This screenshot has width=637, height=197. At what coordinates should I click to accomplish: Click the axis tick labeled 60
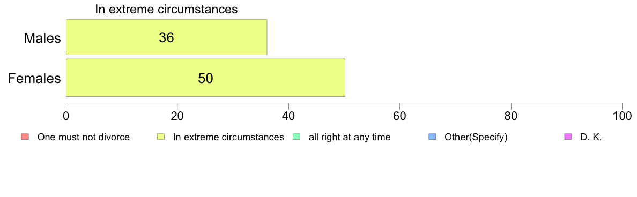point(400,116)
